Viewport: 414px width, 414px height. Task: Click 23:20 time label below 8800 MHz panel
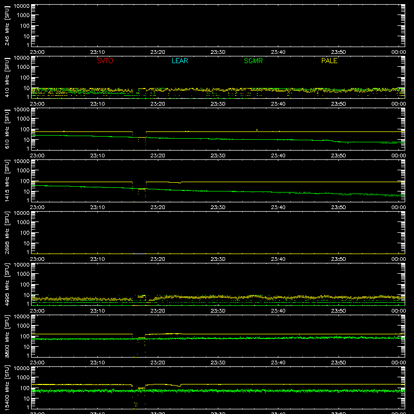(x=158, y=363)
